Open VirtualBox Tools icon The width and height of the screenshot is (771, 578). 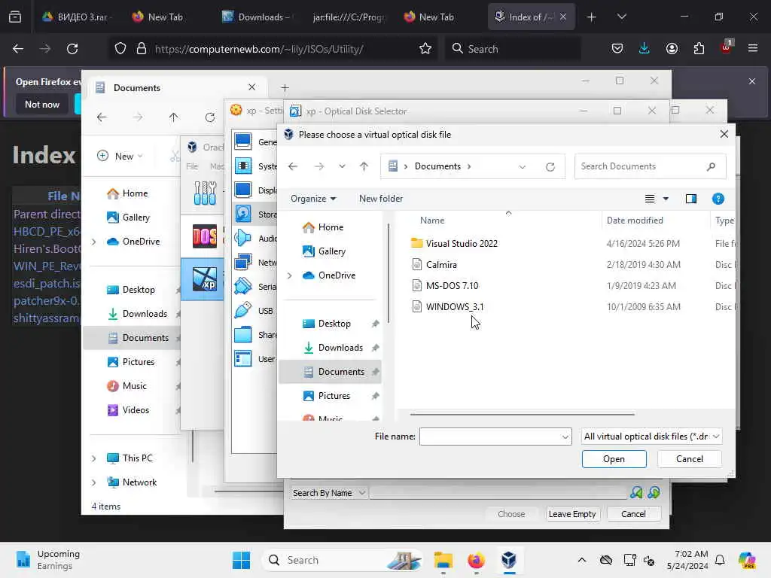point(205,193)
